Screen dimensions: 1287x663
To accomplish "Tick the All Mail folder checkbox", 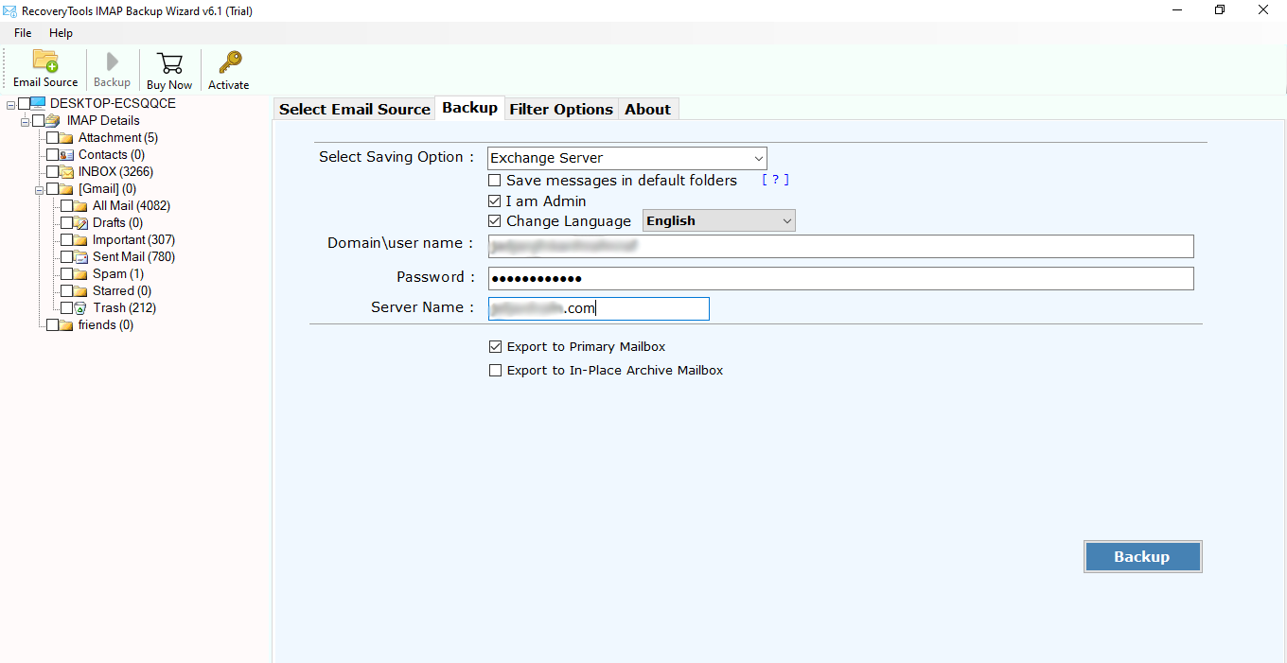I will click(67, 206).
